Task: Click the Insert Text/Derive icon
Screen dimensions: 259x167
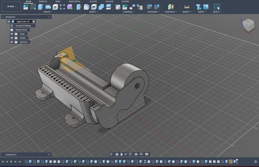Action: (x=199, y=7)
